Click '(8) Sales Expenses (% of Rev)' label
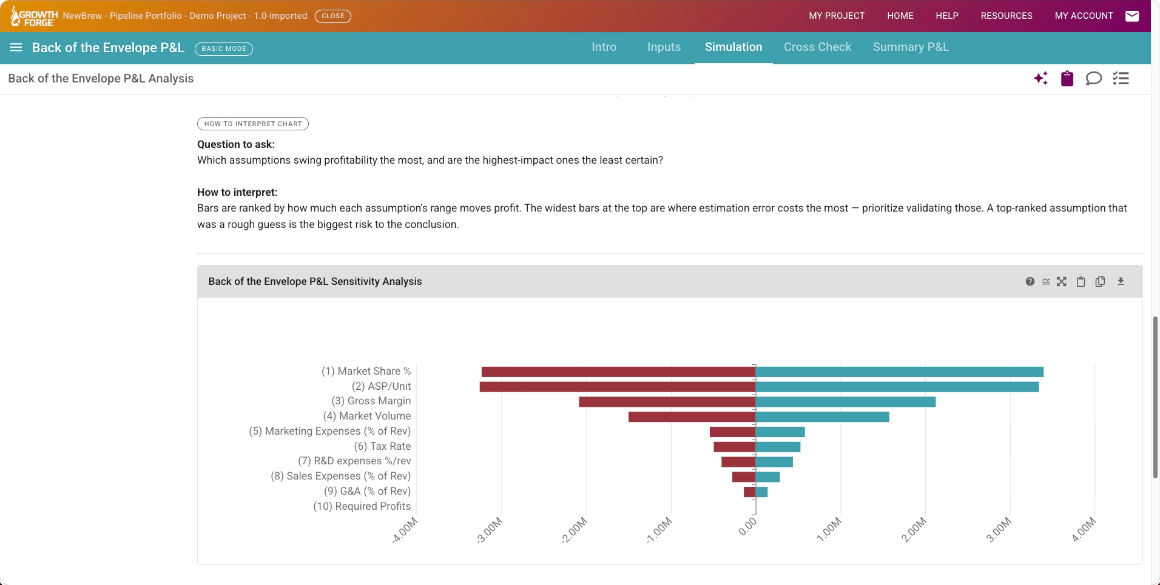Viewport: 1160px width, 585px height. 340,476
